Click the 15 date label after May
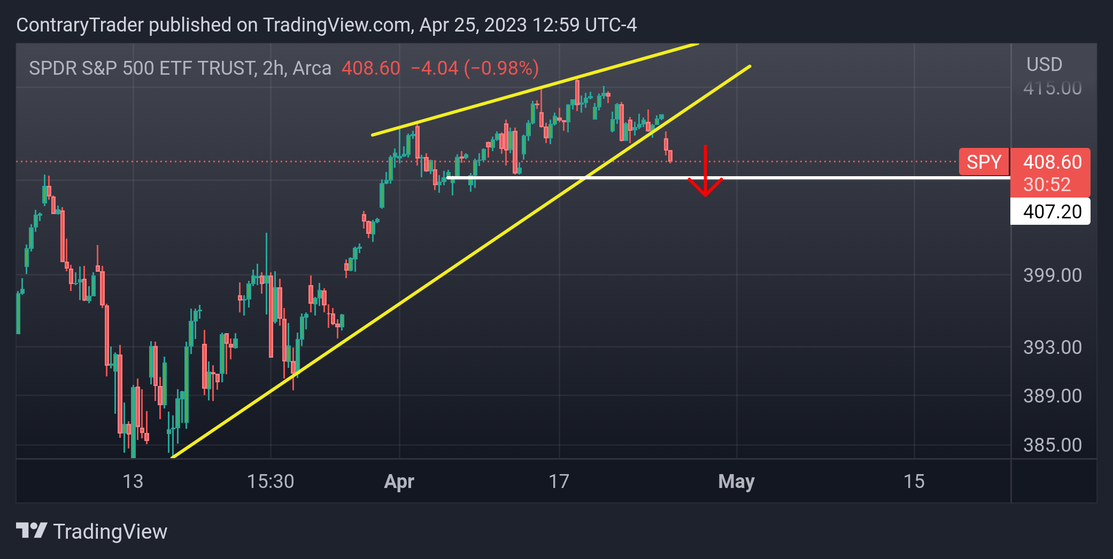 914,482
